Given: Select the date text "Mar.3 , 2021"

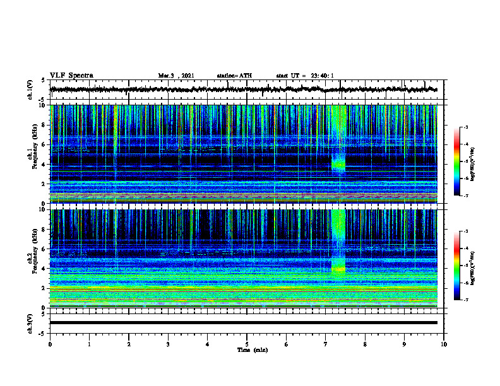Looking at the screenshot, I should coord(176,76).
